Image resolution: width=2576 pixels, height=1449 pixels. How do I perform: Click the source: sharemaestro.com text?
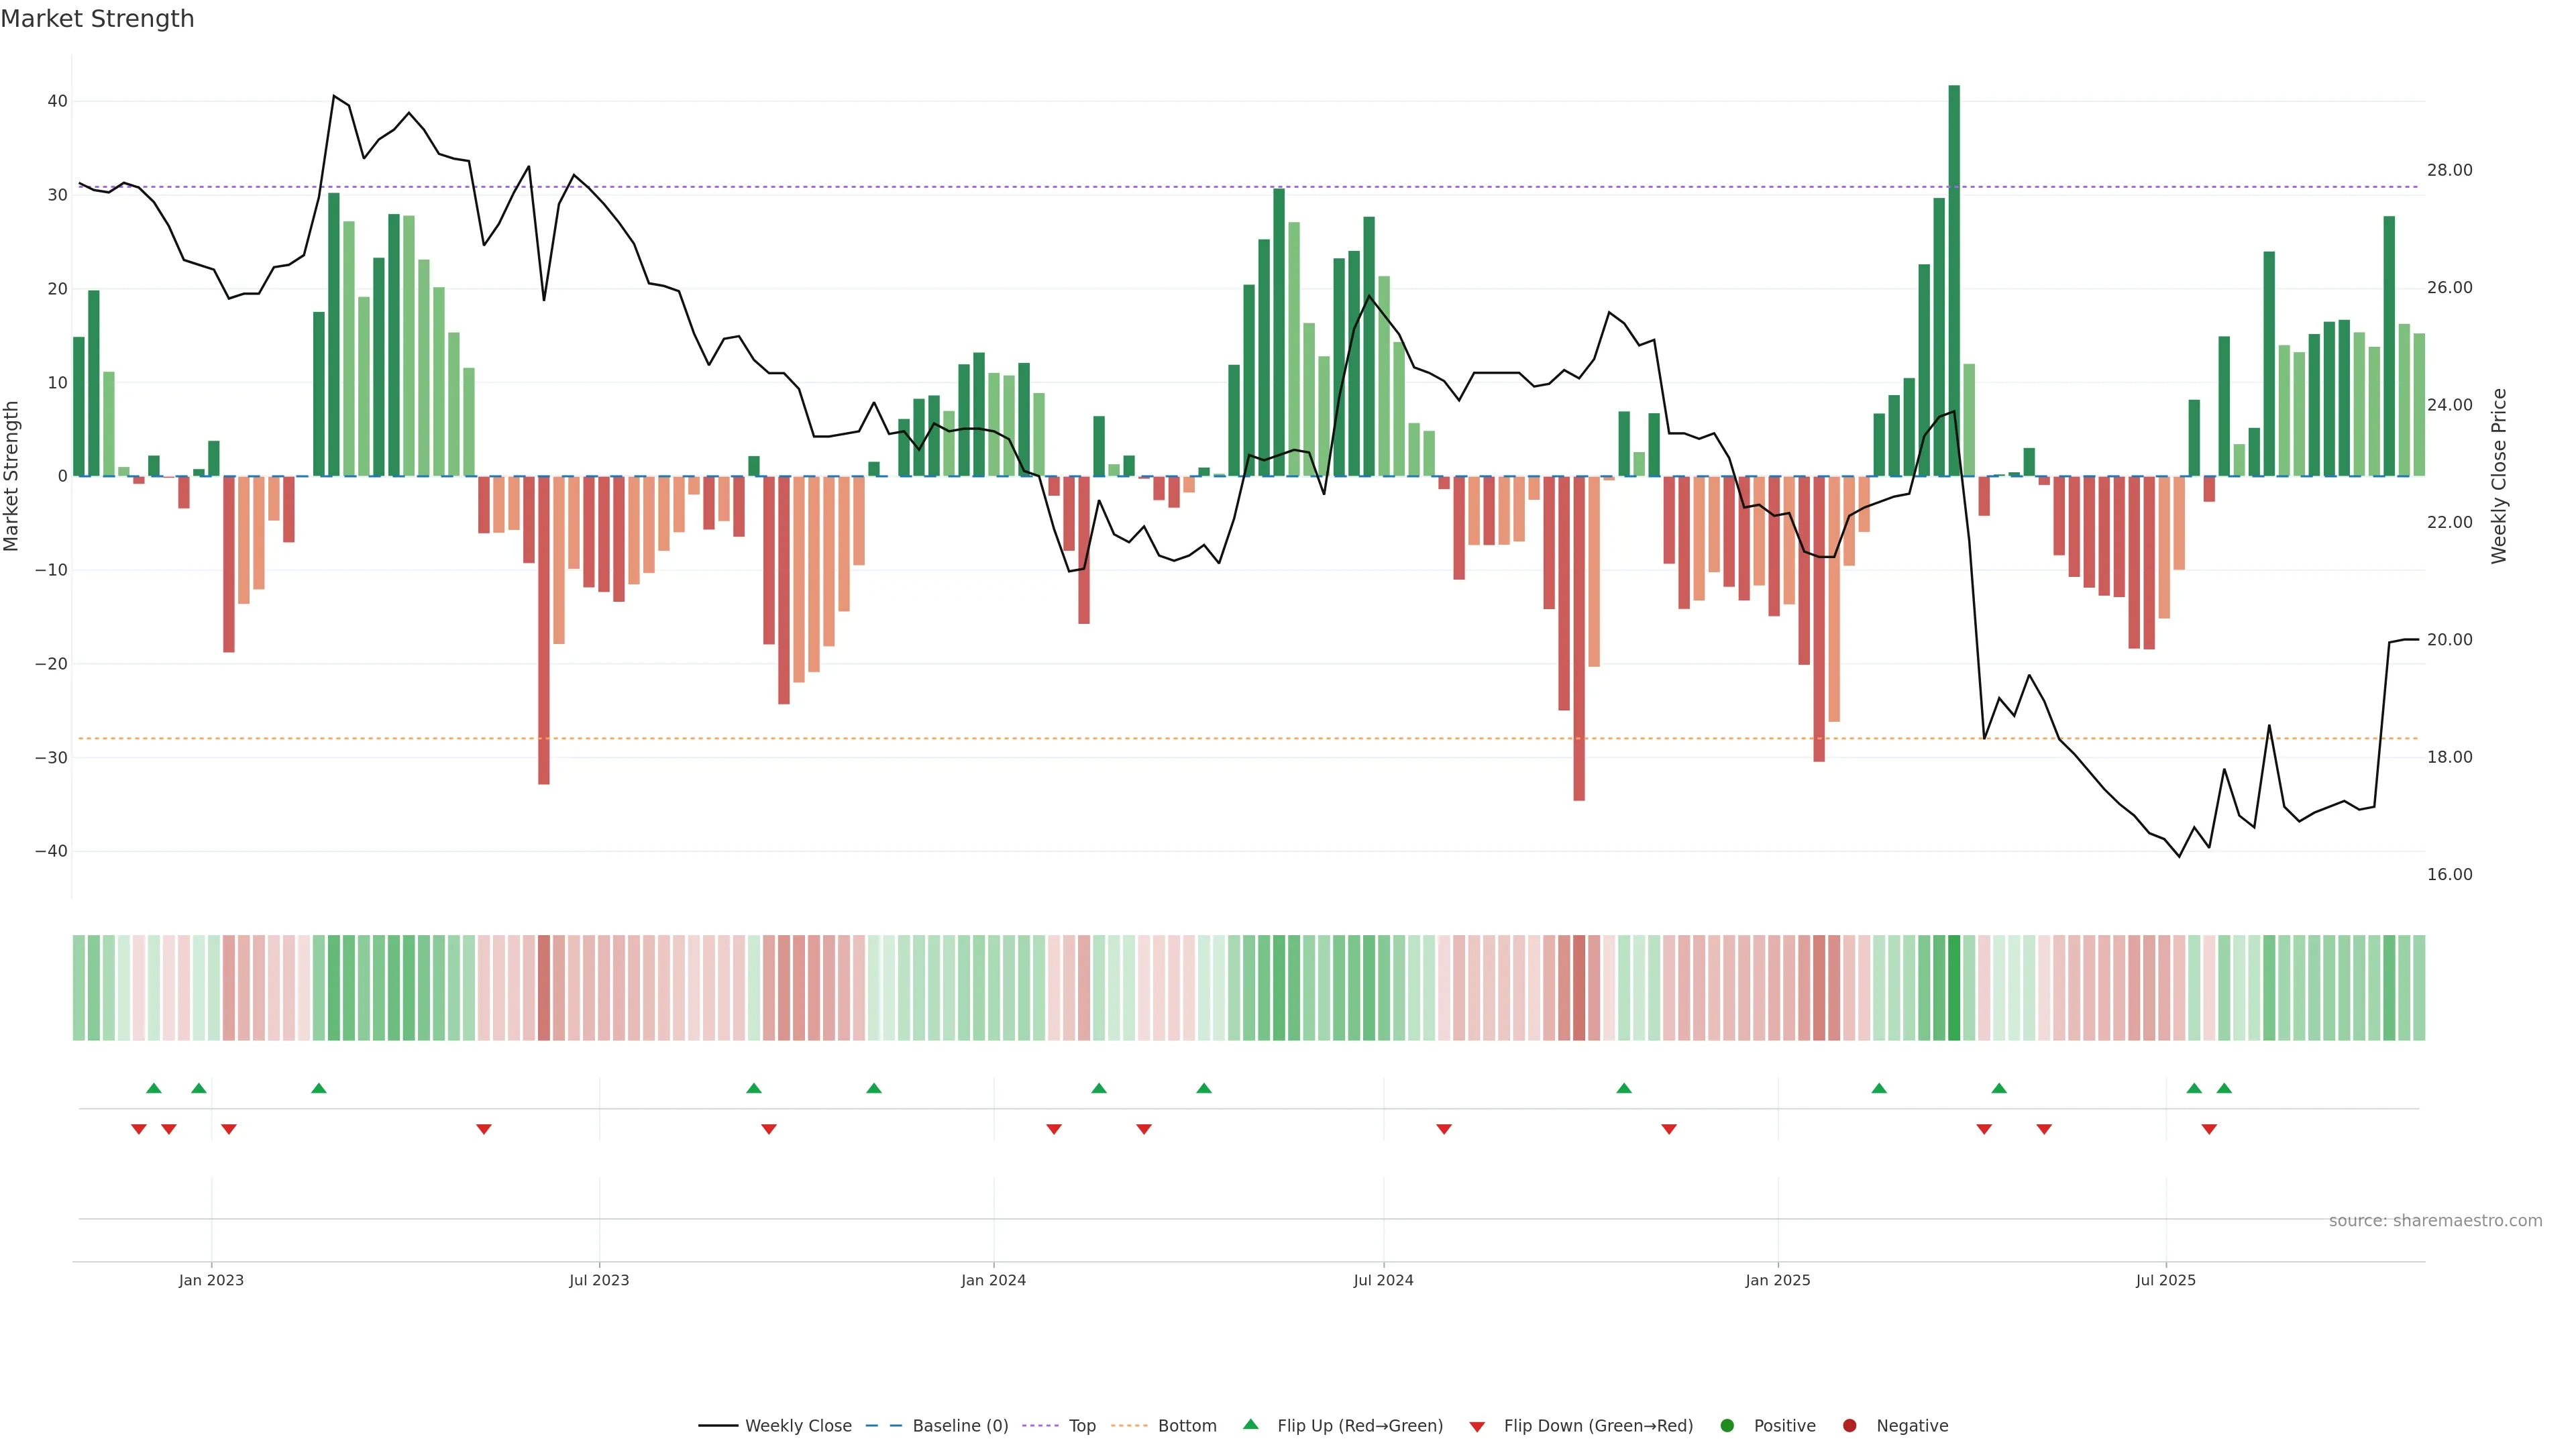tap(2435, 1221)
